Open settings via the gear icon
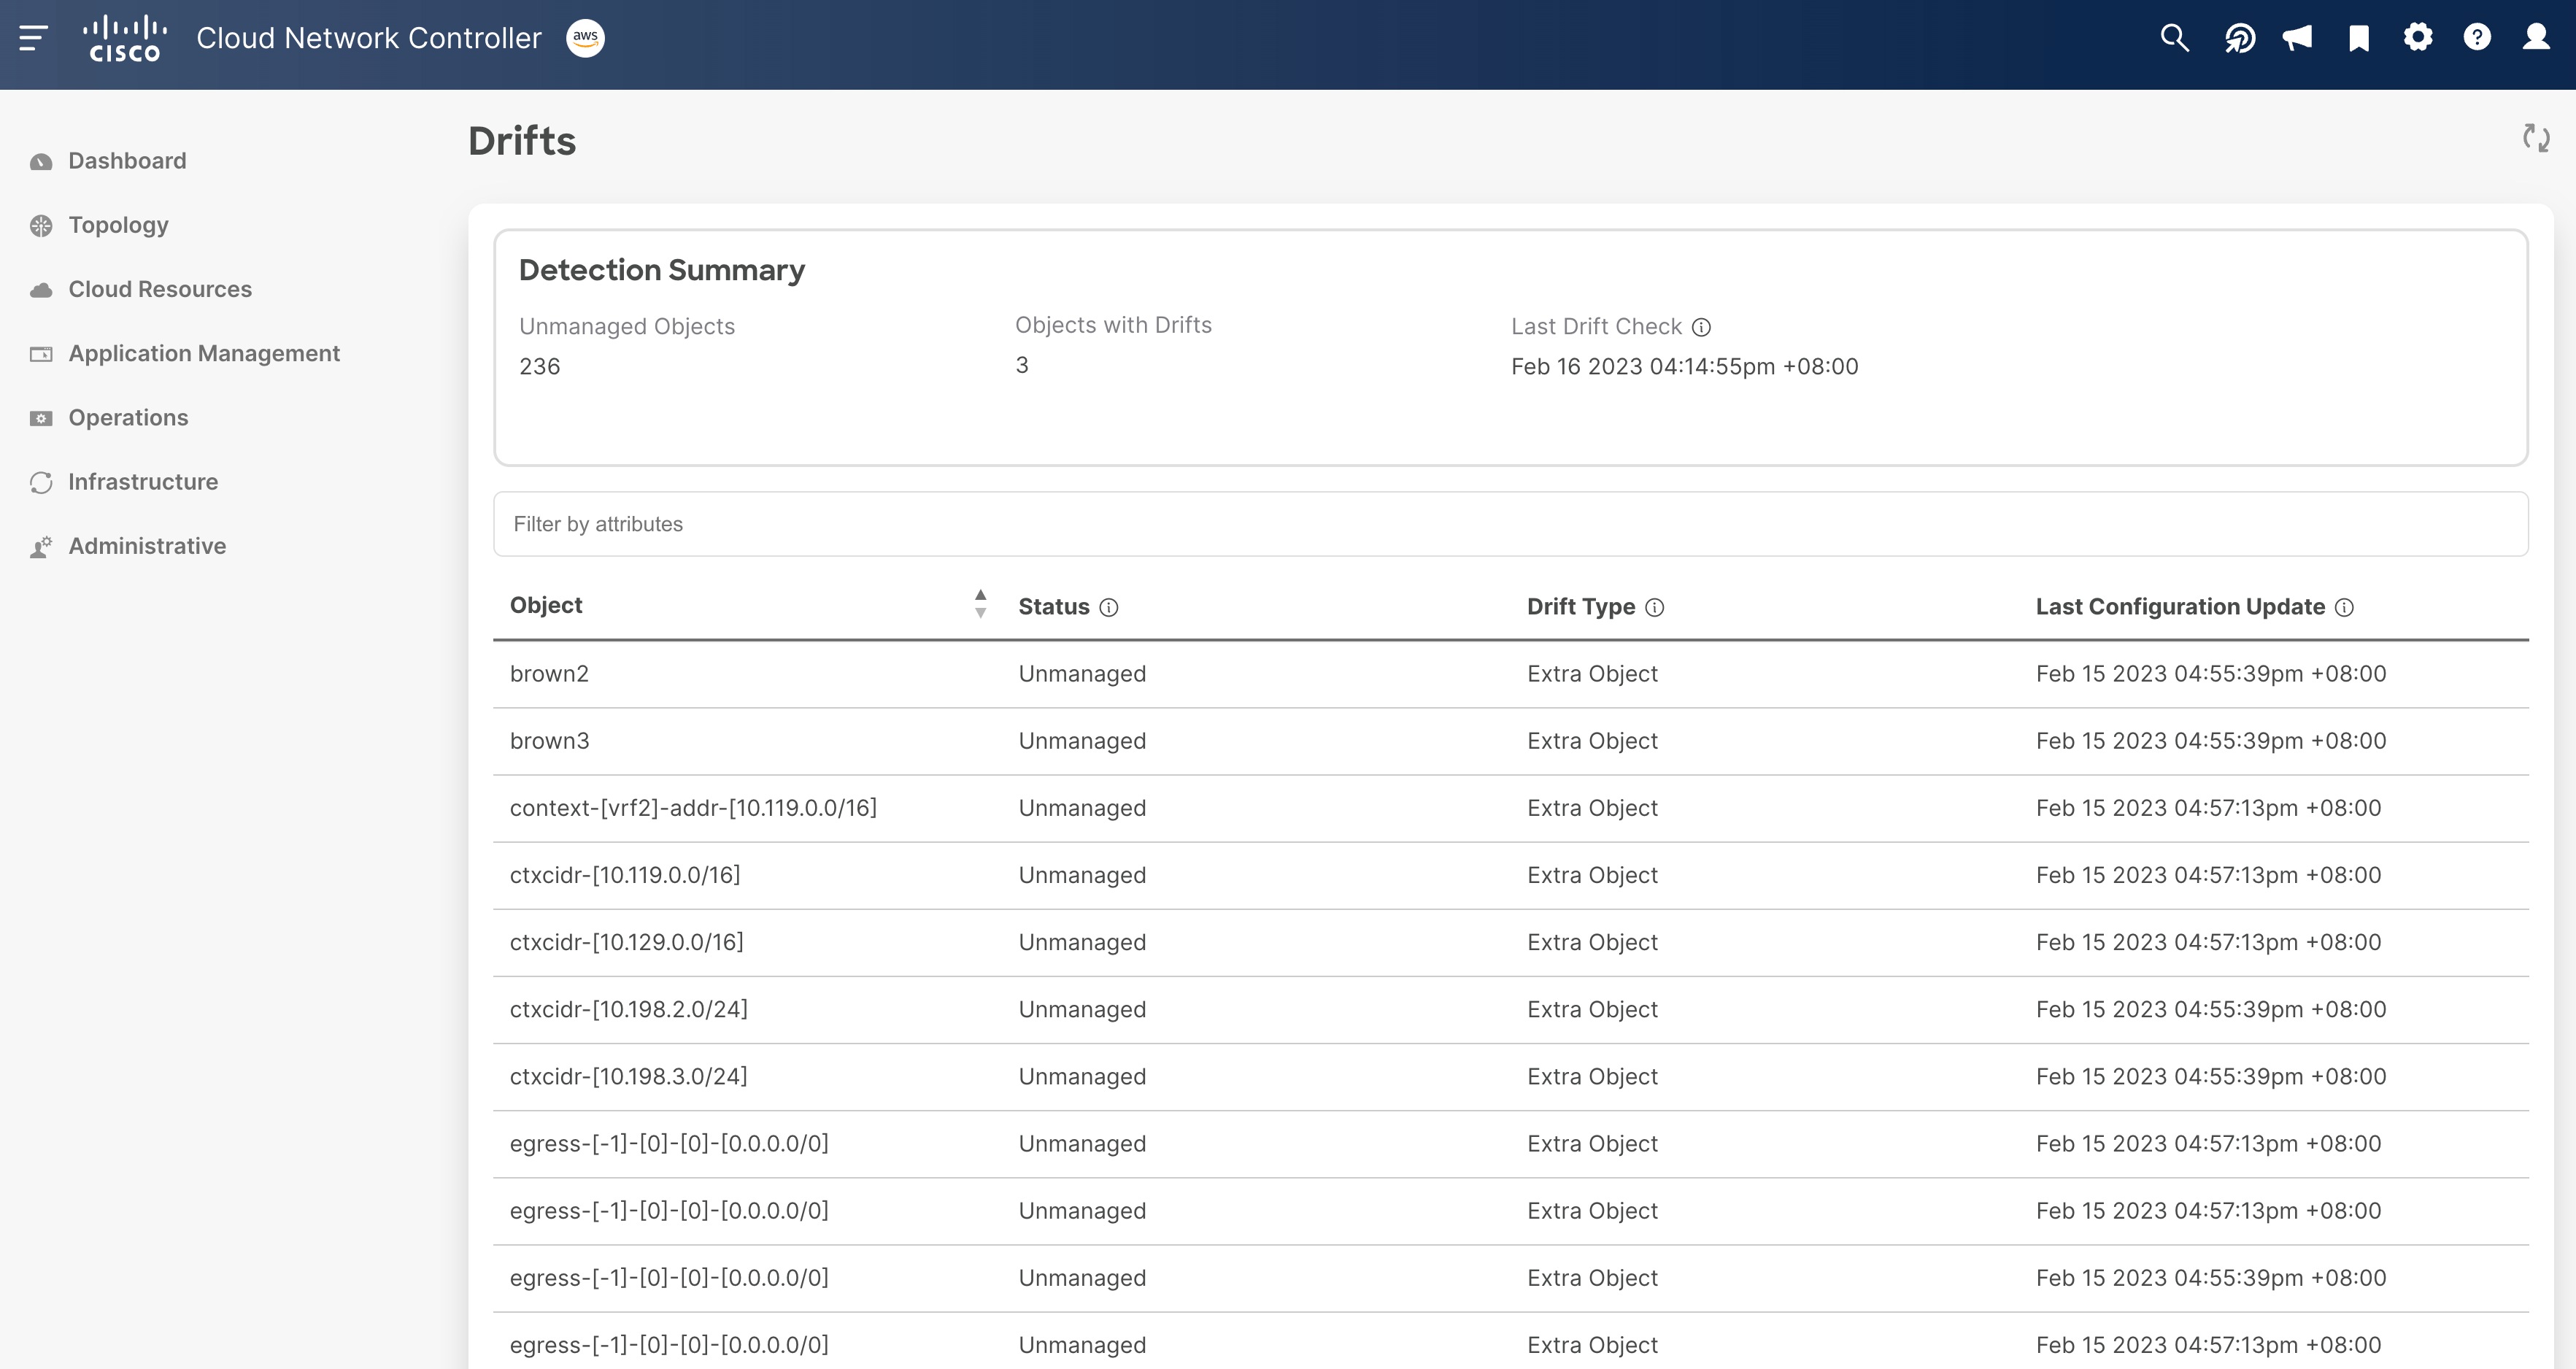Image resolution: width=2576 pixels, height=1369 pixels. tap(2418, 38)
